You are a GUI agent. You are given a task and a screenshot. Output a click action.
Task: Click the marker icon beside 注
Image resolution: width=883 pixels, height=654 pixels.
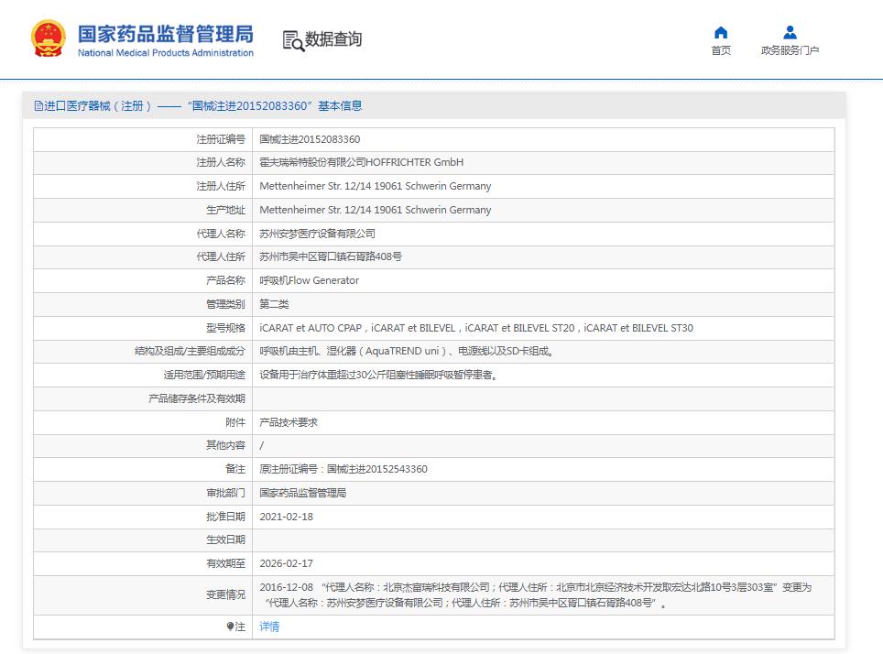coord(230,627)
